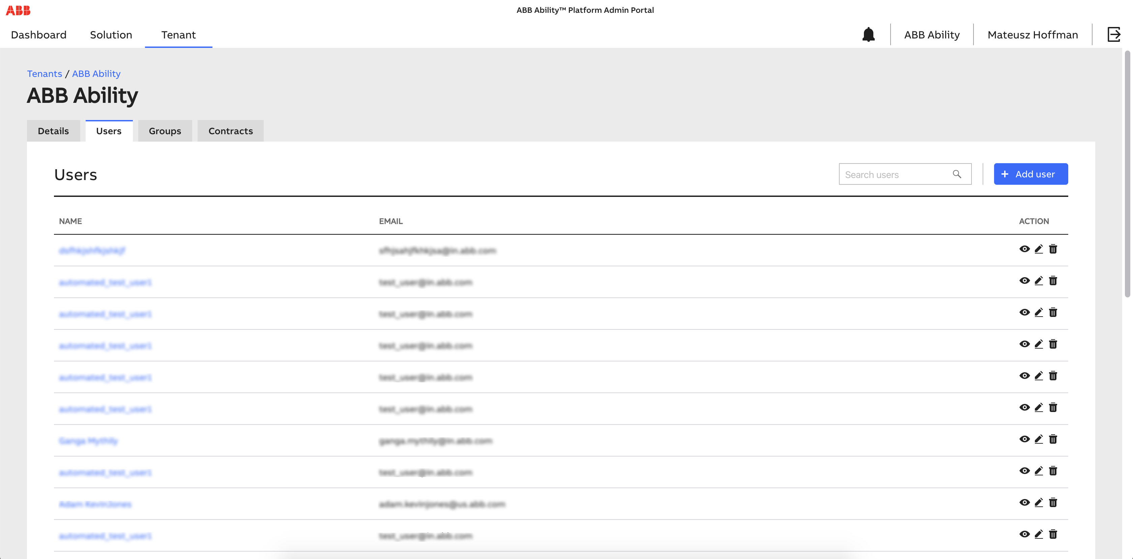Image resolution: width=1133 pixels, height=559 pixels.
Task: Click the NAME column header
Action: pyautogui.click(x=70, y=221)
